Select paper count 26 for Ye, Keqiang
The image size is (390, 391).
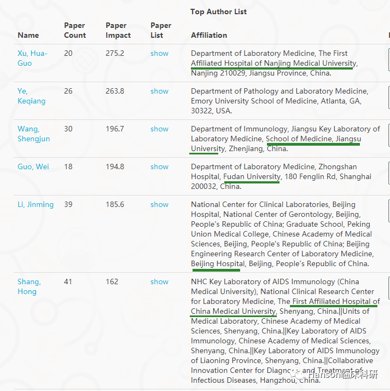click(x=68, y=91)
